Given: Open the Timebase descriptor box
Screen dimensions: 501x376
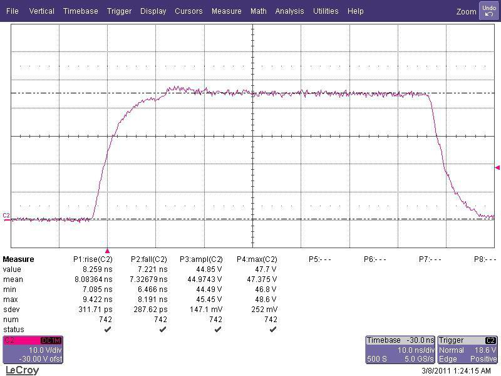Looking at the screenshot, I should click(x=400, y=350).
